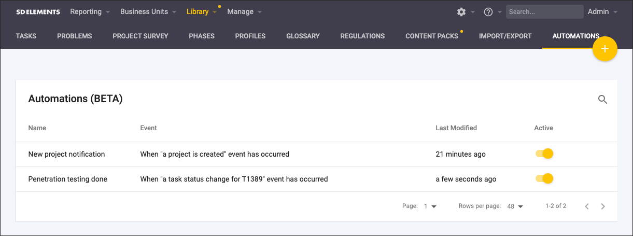Open the Content Packs tab
The width and height of the screenshot is (633, 236).
click(432, 36)
